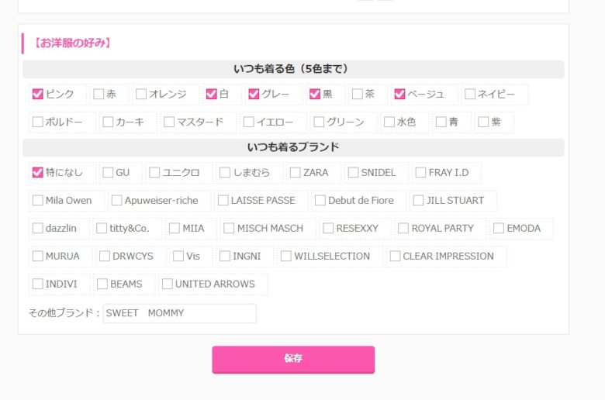Viewport: 605px width, 400px height.
Task: Uncheck the ピンク color checkbox
Action: pos(37,95)
